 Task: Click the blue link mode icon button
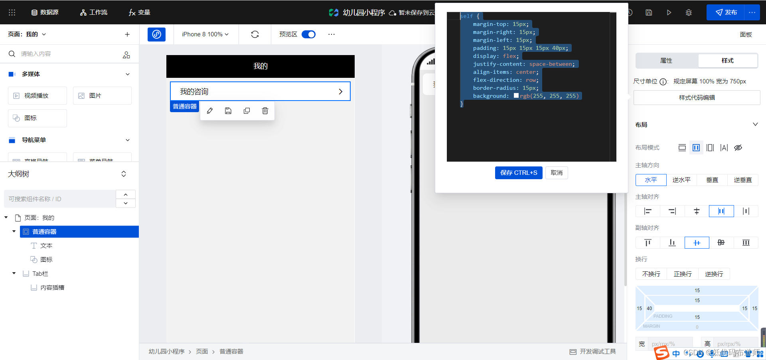pyautogui.click(x=157, y=34)
